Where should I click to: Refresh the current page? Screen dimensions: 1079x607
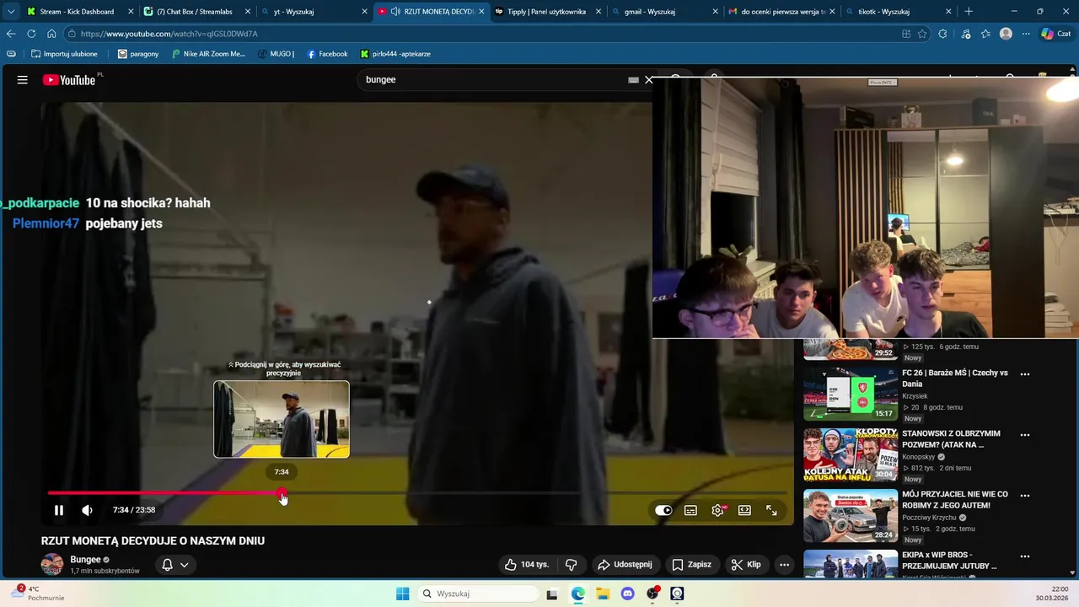tap(31, 34)
